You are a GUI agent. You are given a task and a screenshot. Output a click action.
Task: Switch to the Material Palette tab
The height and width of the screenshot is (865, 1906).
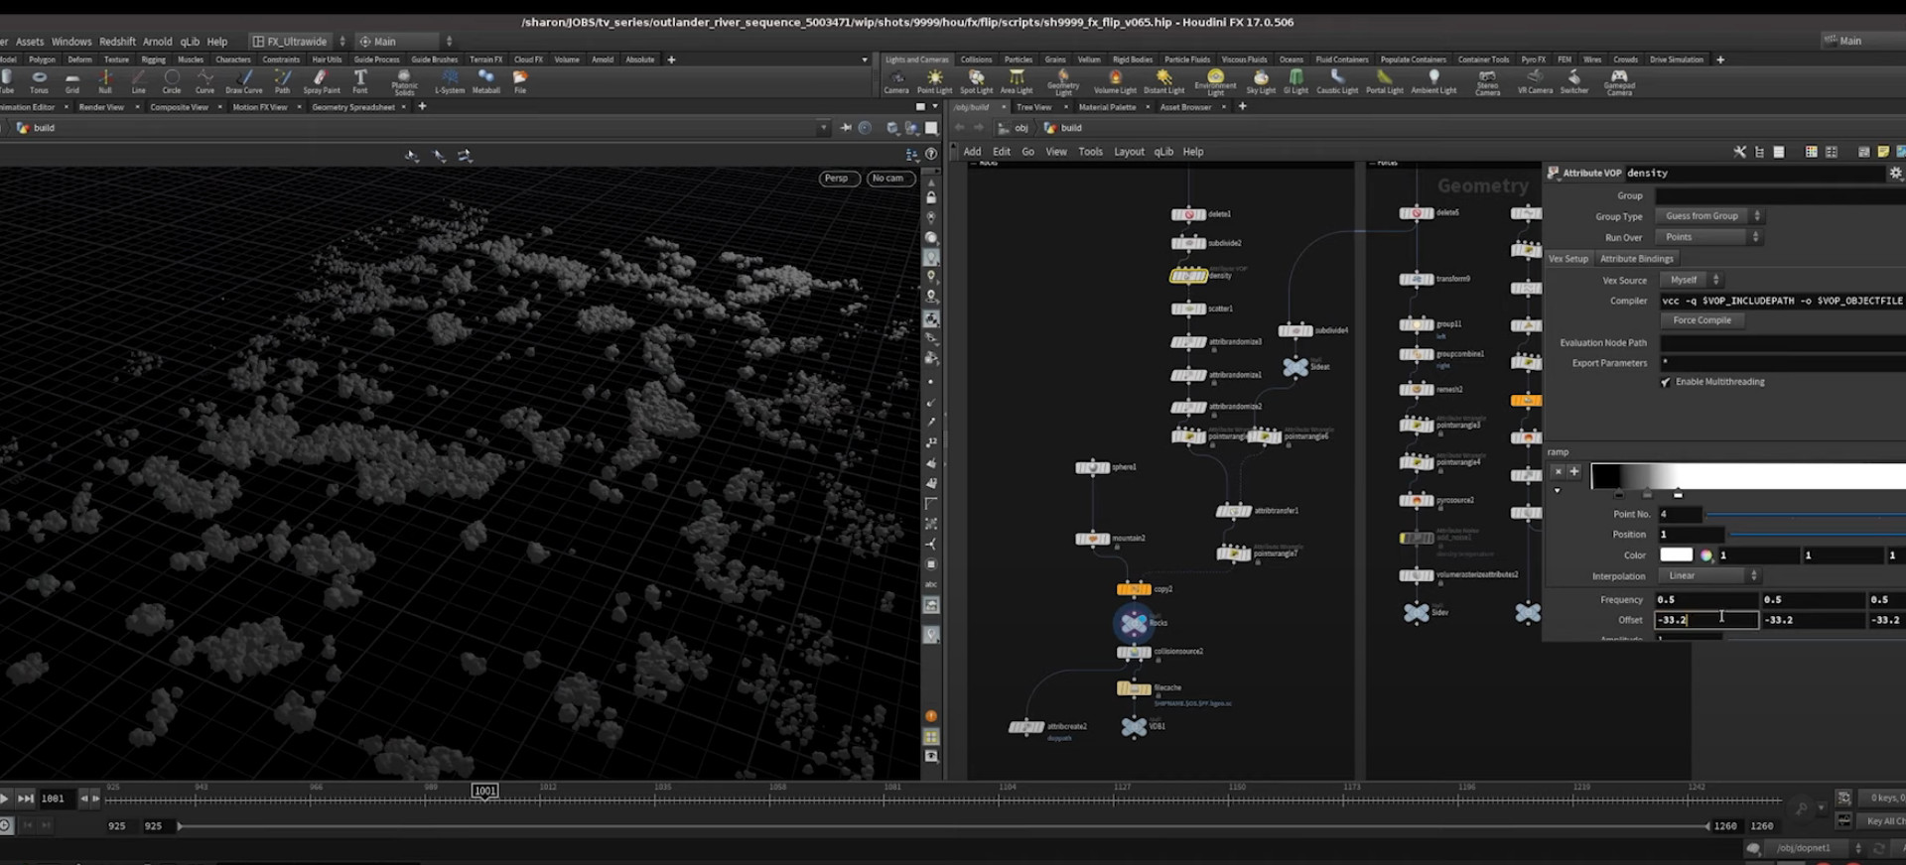(x=1107, y=107)
